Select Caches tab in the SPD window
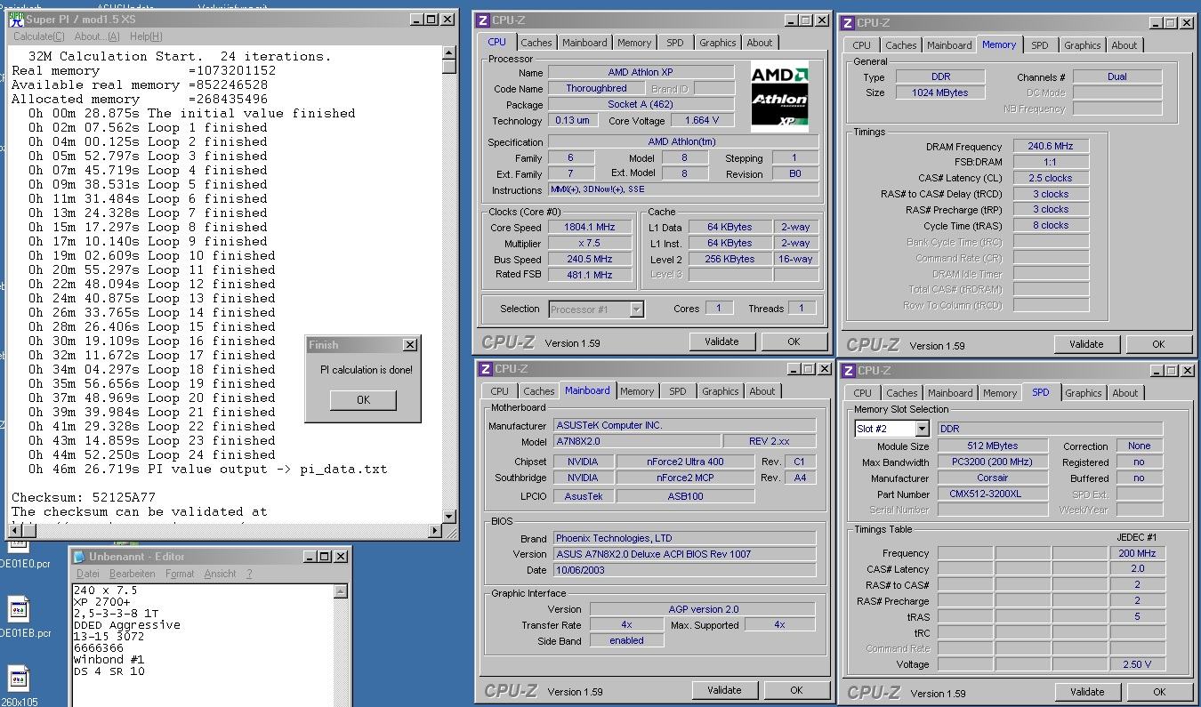Screen dimensions: 1201x707 pos(902,393)
